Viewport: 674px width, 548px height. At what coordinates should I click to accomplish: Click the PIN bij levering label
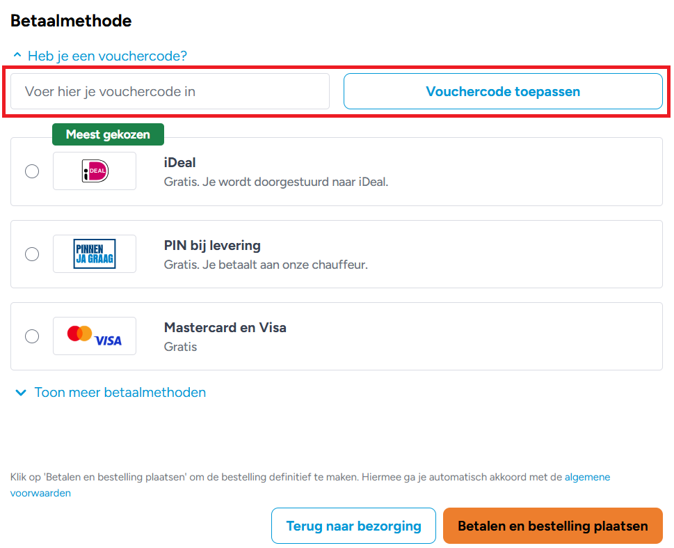coord(211,245)
